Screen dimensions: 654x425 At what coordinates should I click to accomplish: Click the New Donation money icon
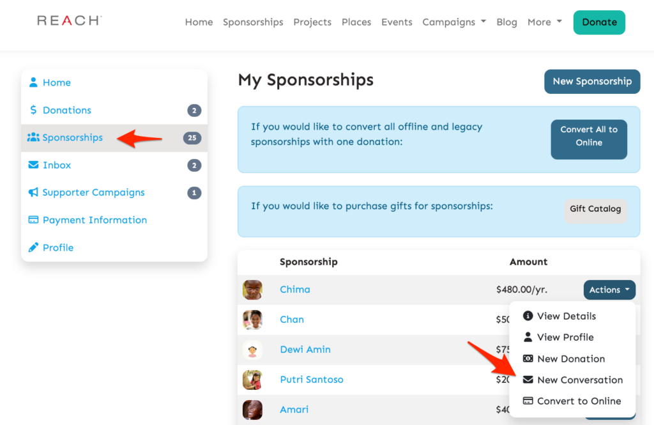[x=528, y=359]
